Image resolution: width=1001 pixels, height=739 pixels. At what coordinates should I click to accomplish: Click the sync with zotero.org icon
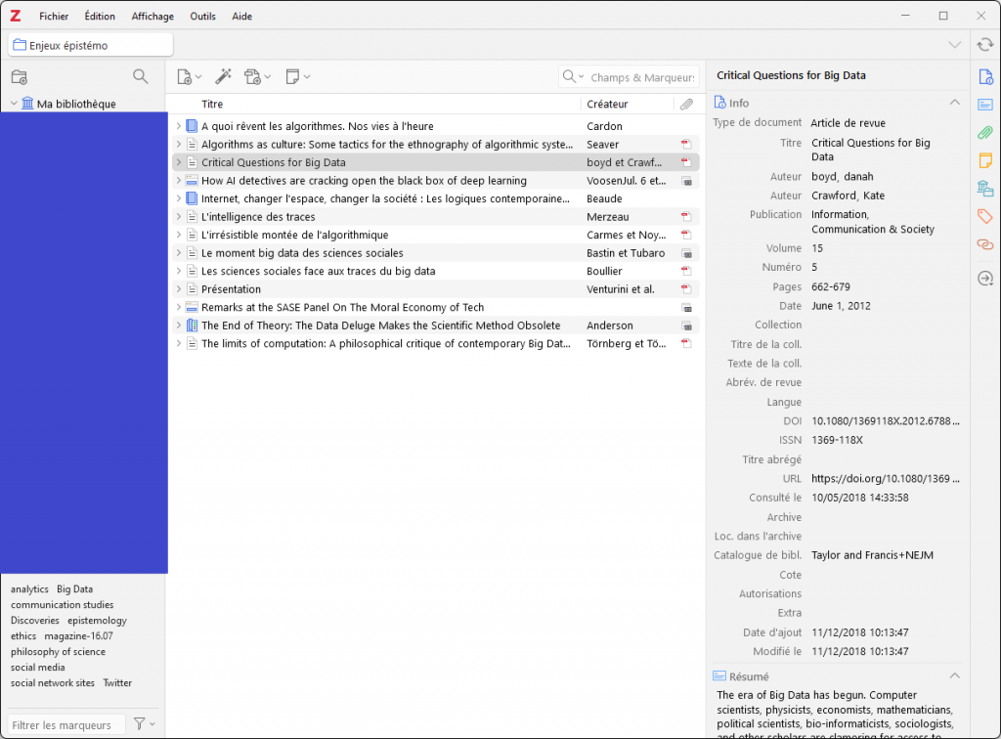(985, 44)
